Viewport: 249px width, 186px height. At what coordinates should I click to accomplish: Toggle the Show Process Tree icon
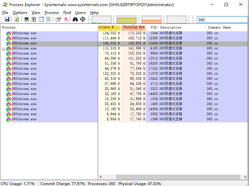tap(34, 20)
